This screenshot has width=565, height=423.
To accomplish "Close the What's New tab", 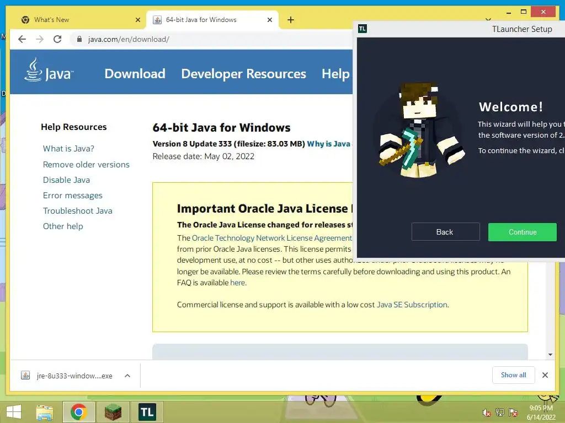I will click(137, 20).
